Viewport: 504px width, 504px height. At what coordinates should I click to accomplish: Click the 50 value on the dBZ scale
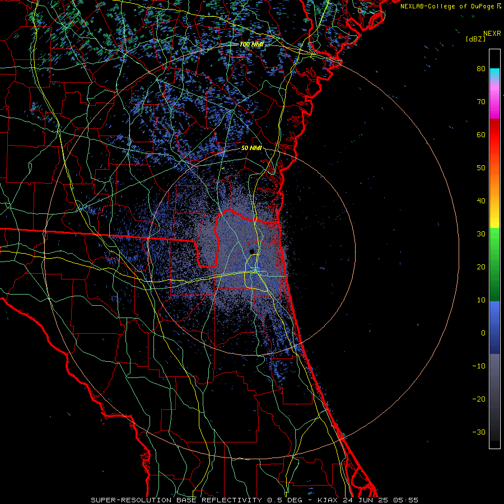tap(481, 168)
